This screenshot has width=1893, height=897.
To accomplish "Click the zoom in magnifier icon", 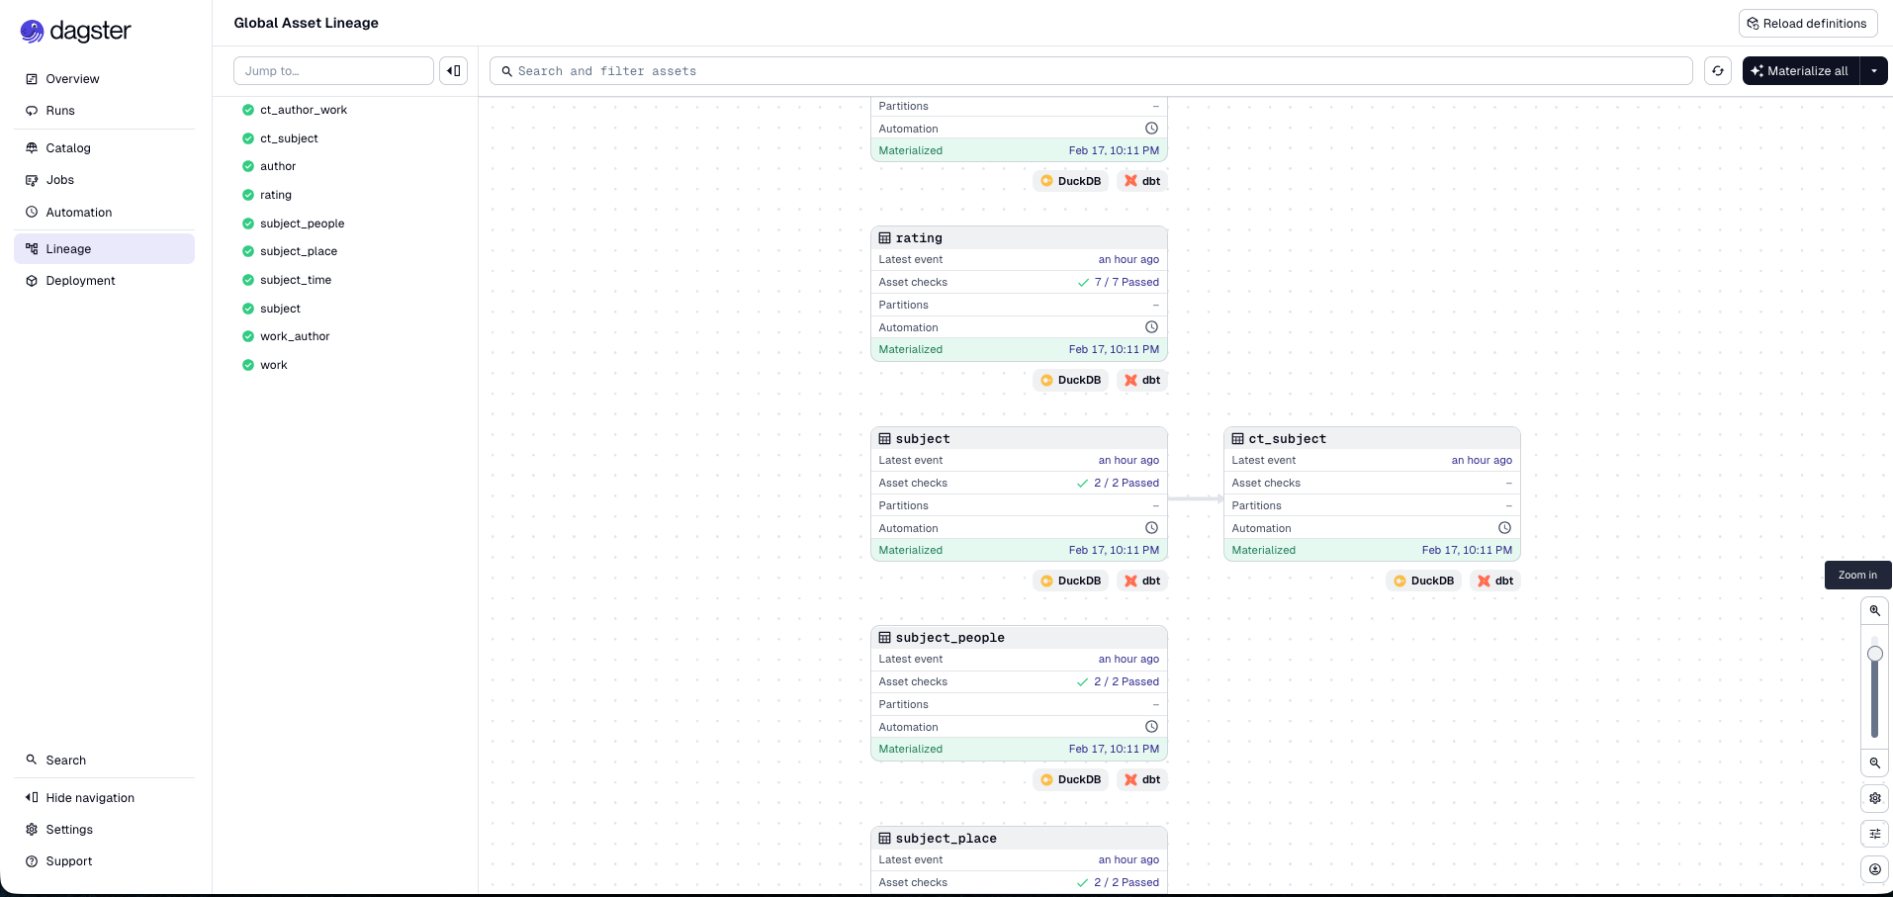I will tap(1874, 611).
